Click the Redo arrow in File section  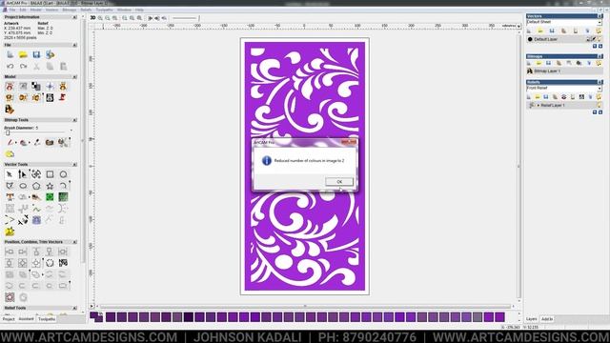click(x=23, y=67)
